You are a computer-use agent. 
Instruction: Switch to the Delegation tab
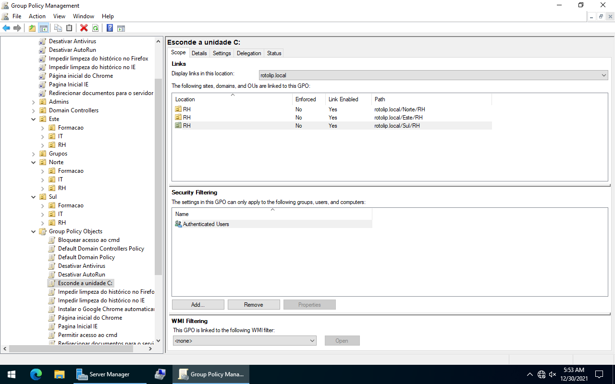click(x=249, y=53)
